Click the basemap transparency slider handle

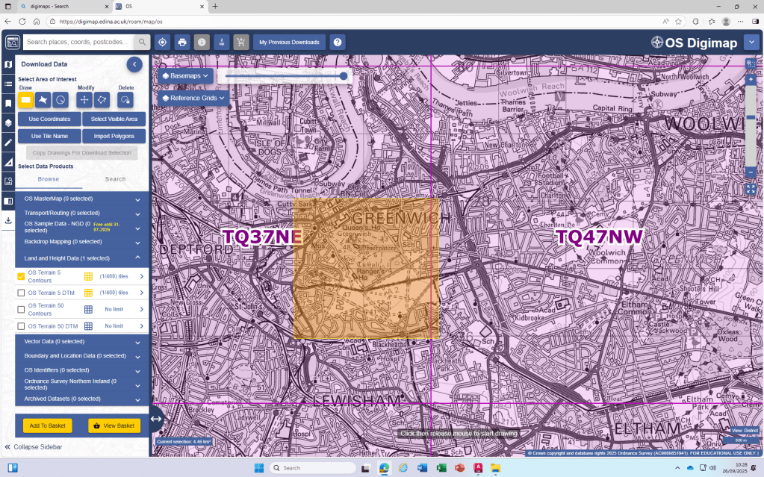click(x=344, y=76)
